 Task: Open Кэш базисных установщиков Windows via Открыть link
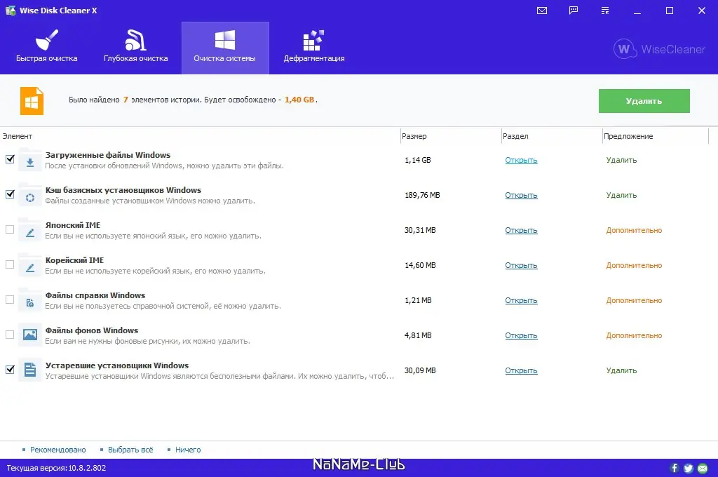pos(520,195)
